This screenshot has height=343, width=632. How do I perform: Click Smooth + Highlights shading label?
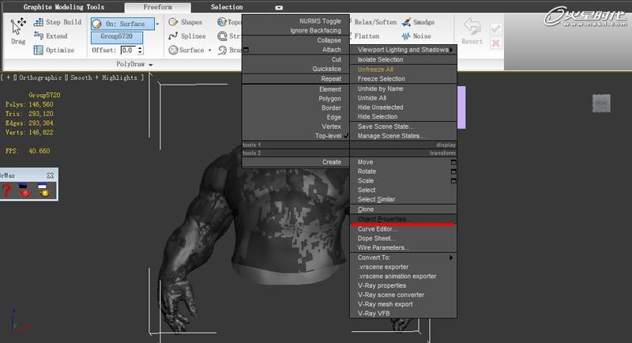click(x=104, y=77)
